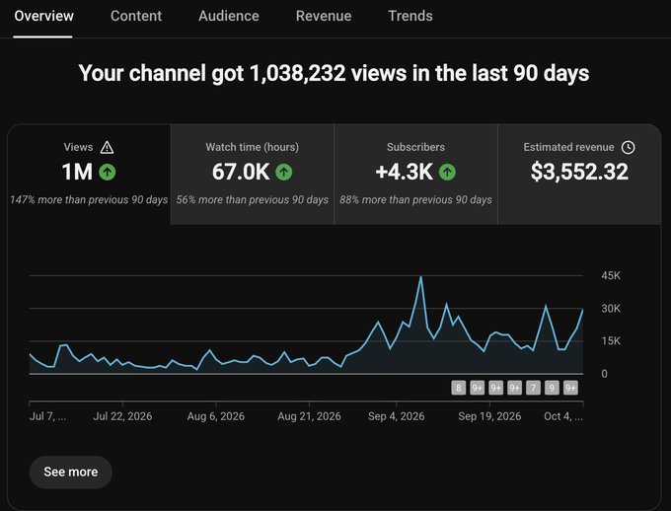This screenshot has height=511, width=671.
Task: Open the Audience tab
Action: pos(229,16)
